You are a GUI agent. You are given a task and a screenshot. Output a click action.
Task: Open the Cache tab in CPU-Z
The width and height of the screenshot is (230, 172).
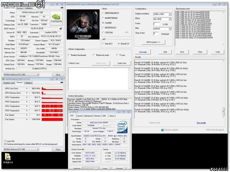(79, 116)
